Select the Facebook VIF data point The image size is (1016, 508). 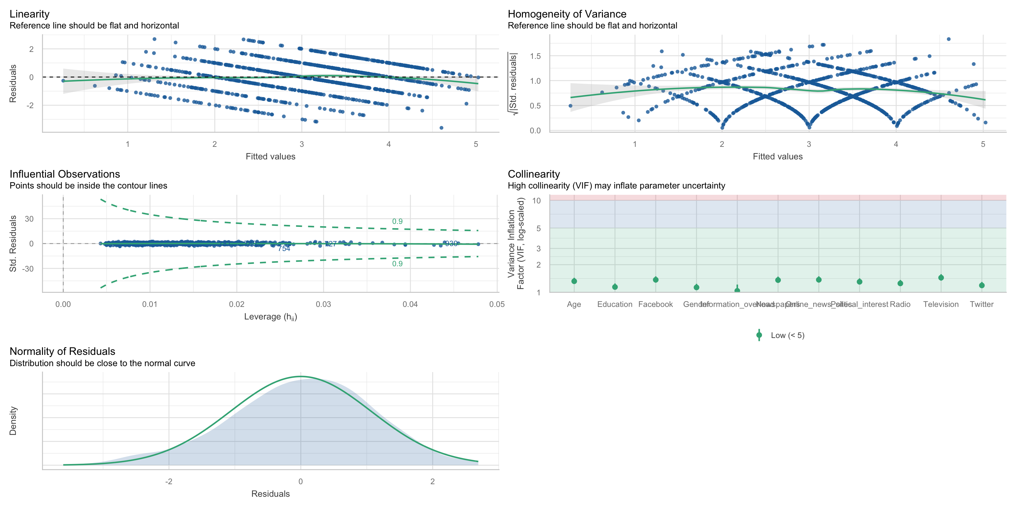(x=656, y=280)
